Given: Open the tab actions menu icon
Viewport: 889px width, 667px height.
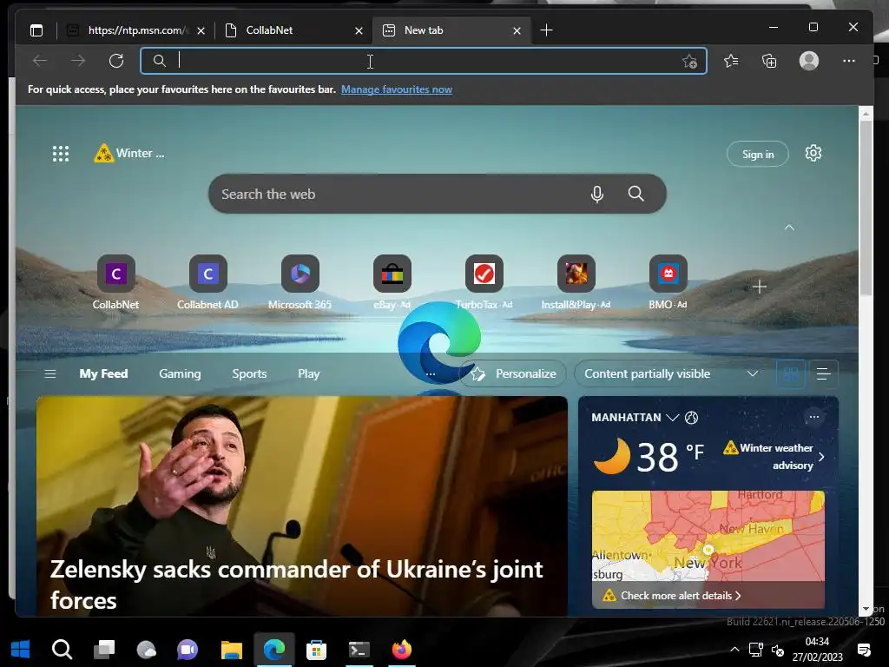Looking at the screenshot, I should pyautogui.click(x=36, y=30).
